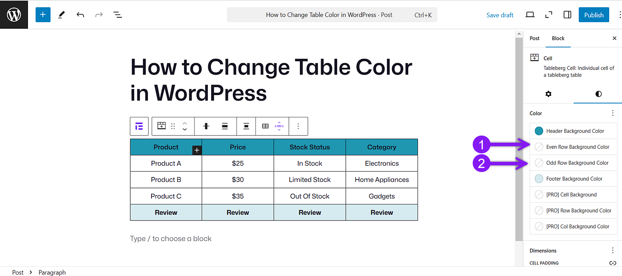Switch to the Block tab
The height and width of the screenshot is (276, 622).
click(558, 38)
